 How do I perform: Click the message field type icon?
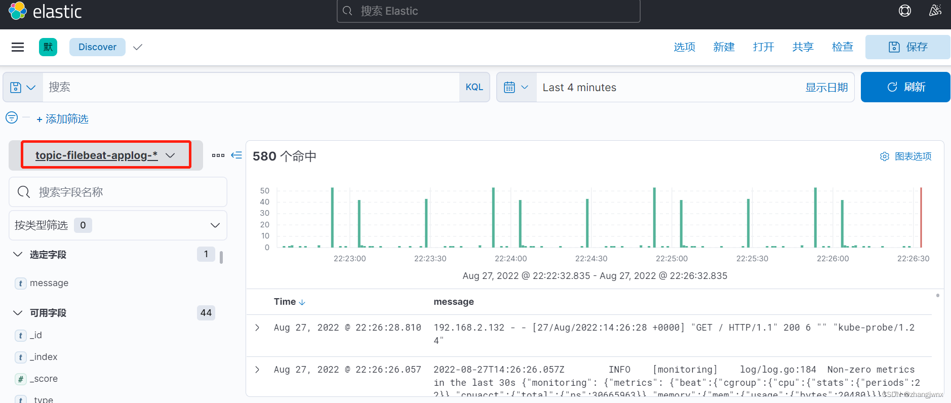[20, 284]
